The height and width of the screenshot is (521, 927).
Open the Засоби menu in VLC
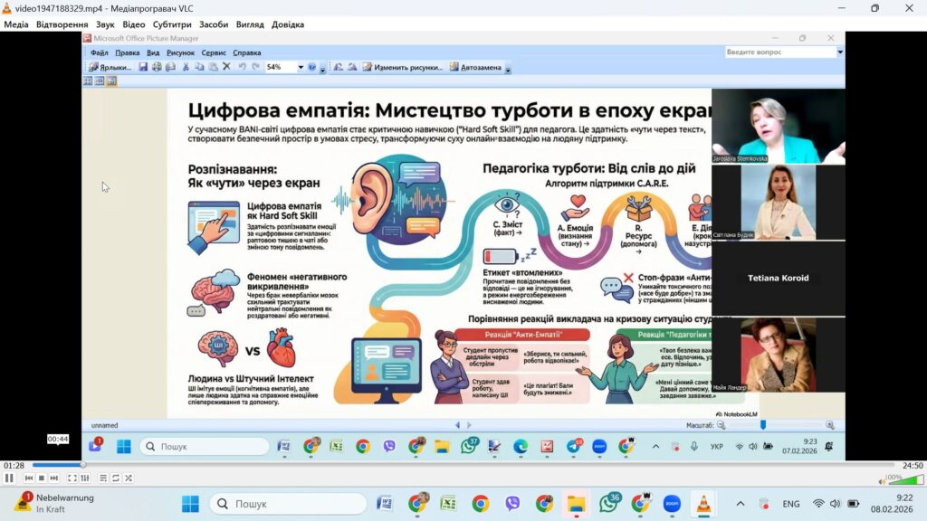214,24
